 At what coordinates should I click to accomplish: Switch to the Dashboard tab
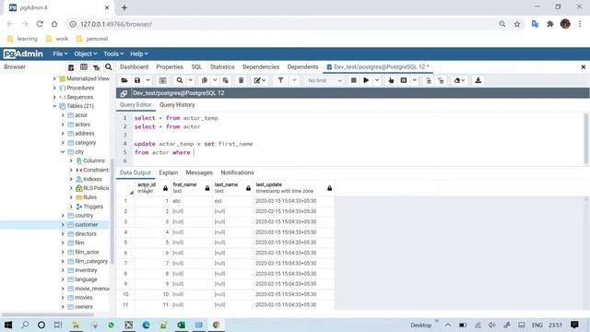134,67
